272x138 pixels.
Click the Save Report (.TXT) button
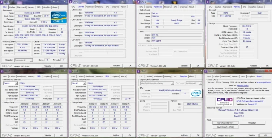(x=225, y=123)
